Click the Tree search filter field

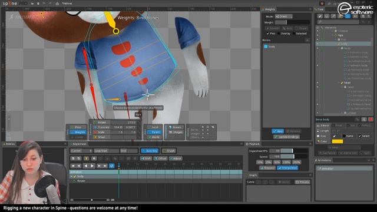tap(339, 22)
